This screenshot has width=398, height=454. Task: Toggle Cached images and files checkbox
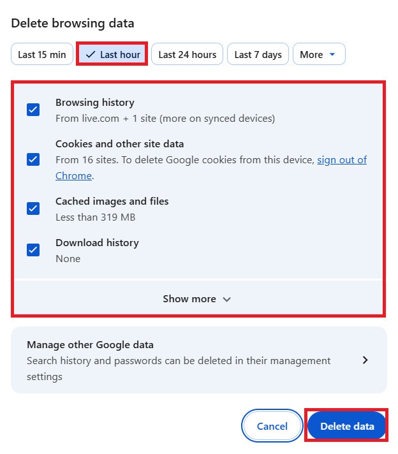(33, 209)
